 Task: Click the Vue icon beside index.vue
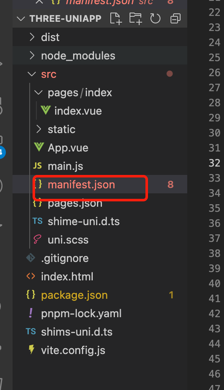point(46,110)
